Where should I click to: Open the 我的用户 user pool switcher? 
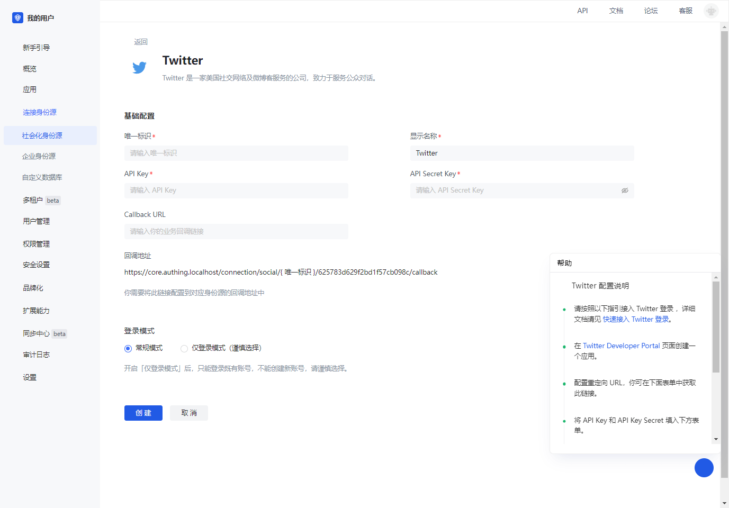pyautogui.click(x=40, y=18)
